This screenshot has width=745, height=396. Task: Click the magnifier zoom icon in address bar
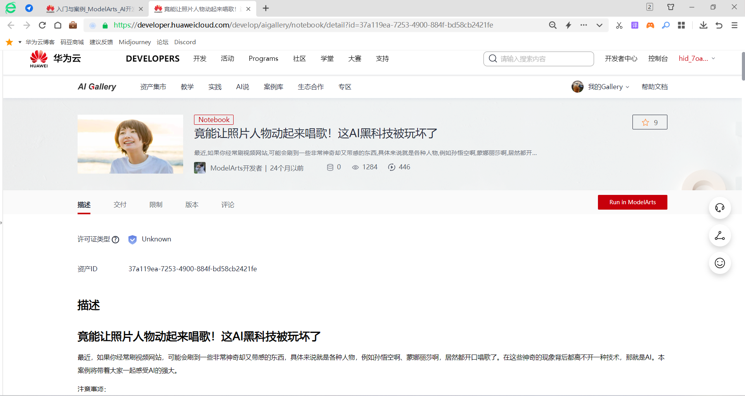553,25
